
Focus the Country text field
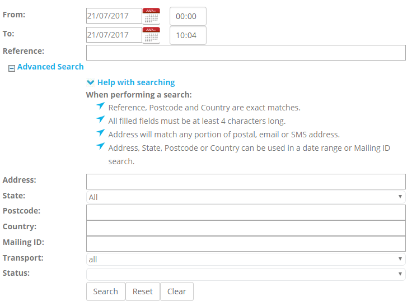[246, 228]
